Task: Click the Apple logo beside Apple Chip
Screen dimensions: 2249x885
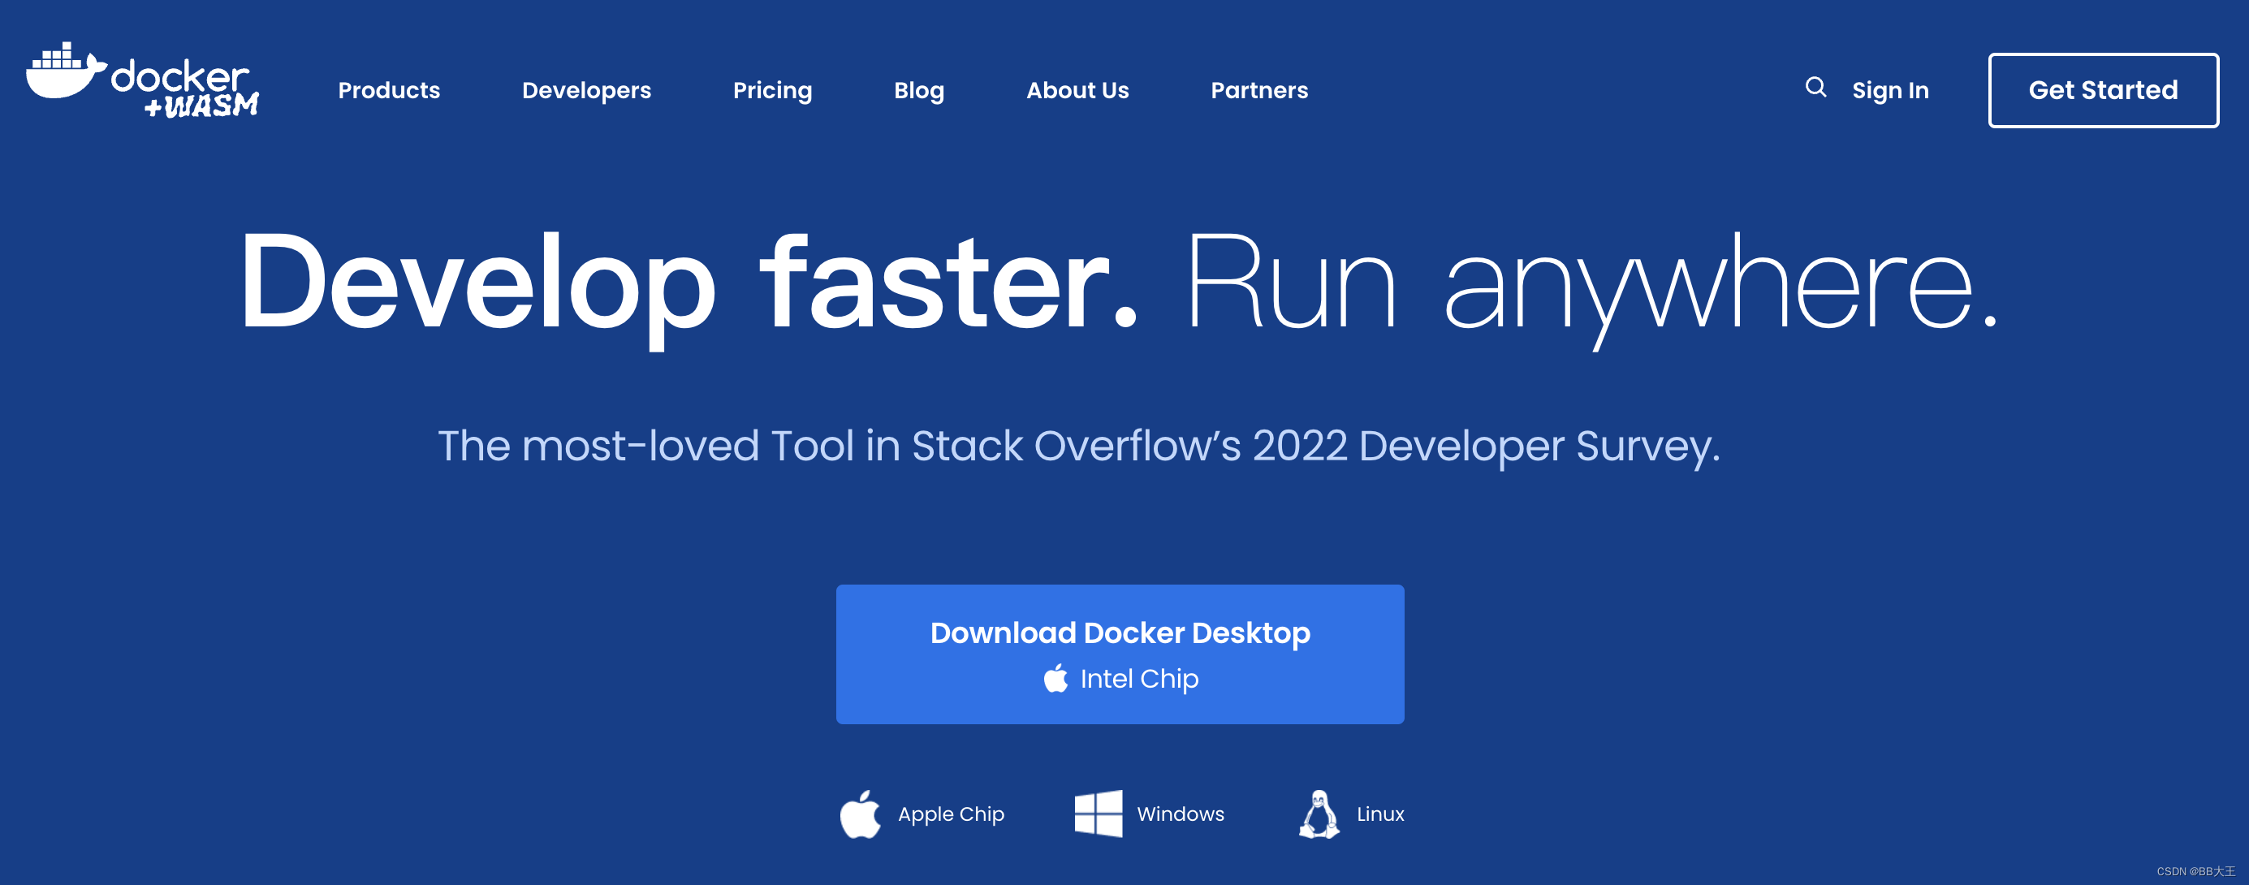Action: coord(860,814)
